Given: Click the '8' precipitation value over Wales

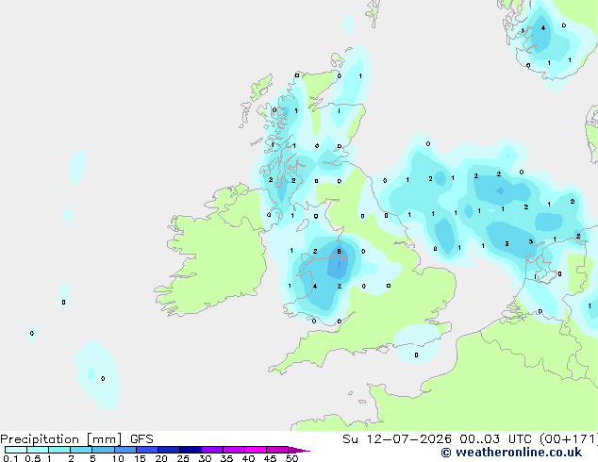Looking at the screenshot, I should (x=339, y=251).
